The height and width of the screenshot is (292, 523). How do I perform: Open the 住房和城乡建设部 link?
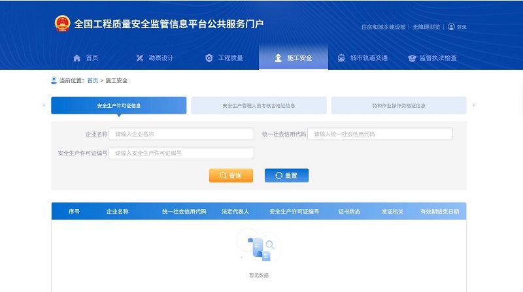point(383,27)
